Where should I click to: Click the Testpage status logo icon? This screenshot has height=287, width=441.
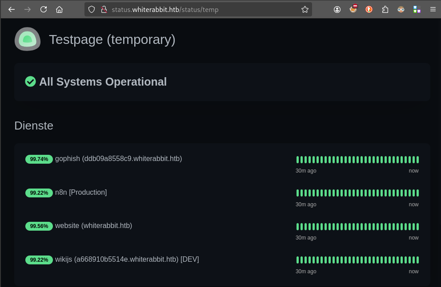click(x=27, y=39)
